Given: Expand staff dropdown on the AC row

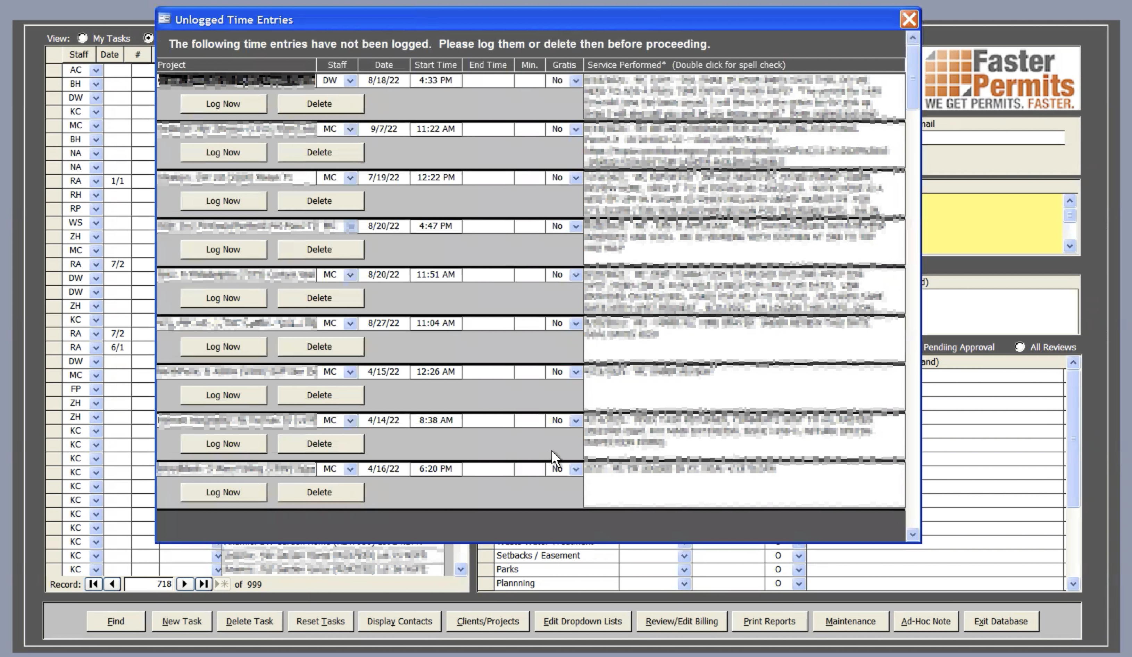Looking at the screenshot, I should tap(96, 70).
